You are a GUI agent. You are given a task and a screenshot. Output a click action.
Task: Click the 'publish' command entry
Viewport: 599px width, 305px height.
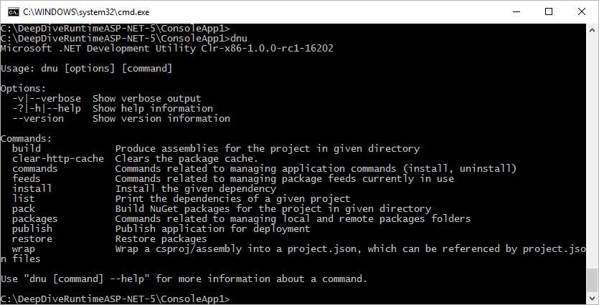pyautogui.click(x=32, y=229)
